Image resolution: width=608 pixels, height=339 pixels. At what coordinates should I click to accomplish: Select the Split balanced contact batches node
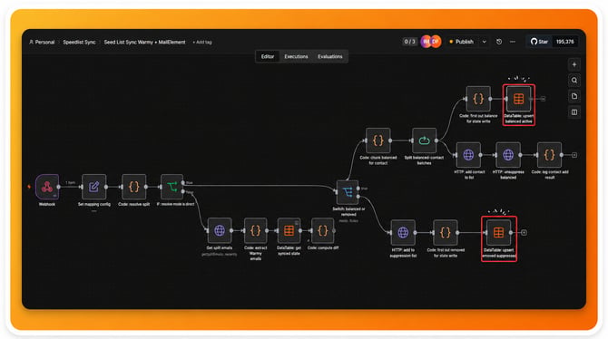click(x=424, y=140)
